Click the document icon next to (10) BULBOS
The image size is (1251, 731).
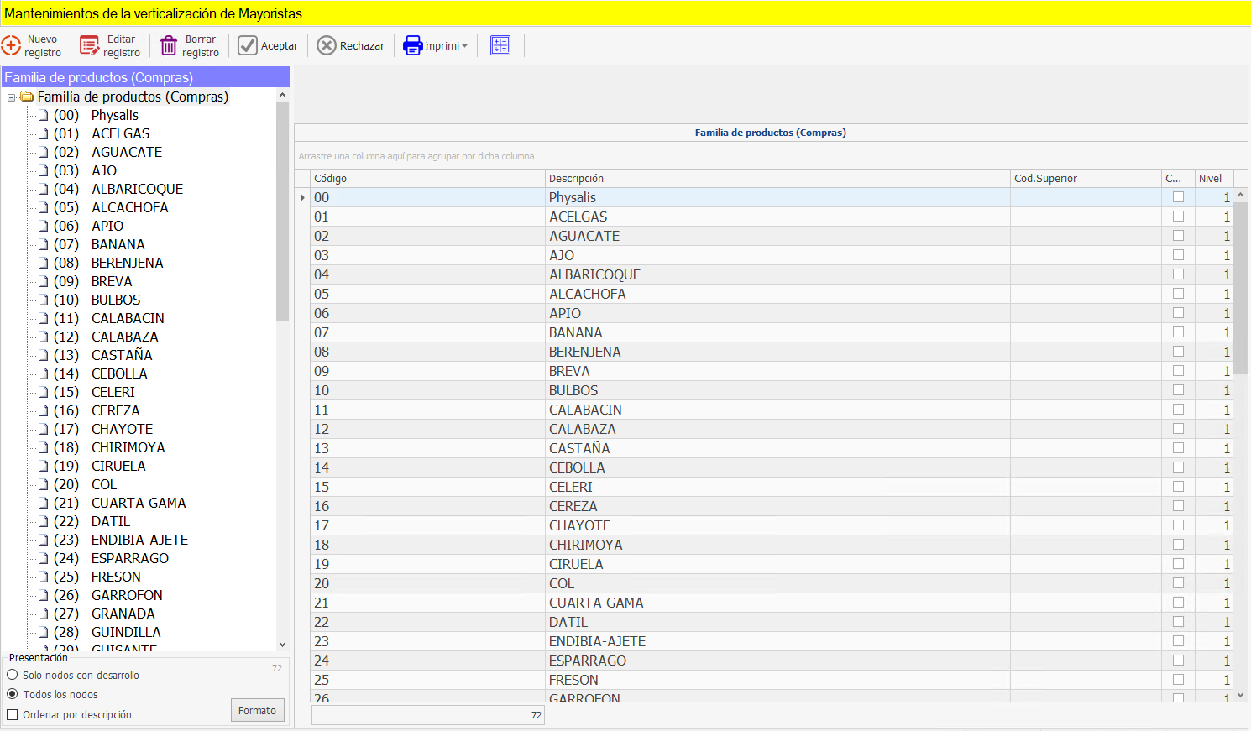tap(44, 300)
